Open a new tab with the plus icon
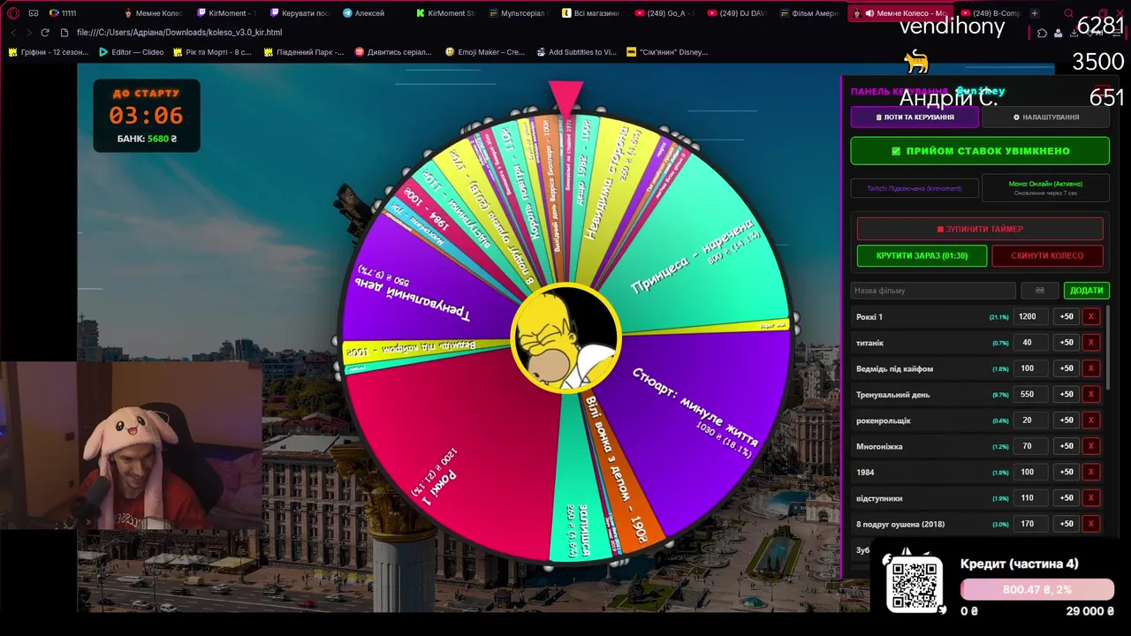 (x=1035, y=13)
